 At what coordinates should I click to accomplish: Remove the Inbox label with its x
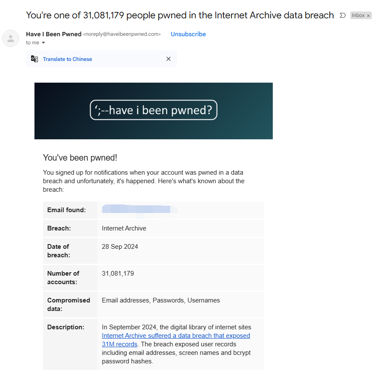tap(369, 16)
